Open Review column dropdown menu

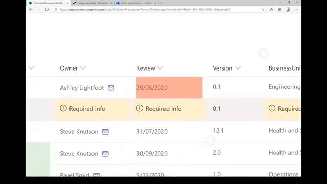click(160, 68)
